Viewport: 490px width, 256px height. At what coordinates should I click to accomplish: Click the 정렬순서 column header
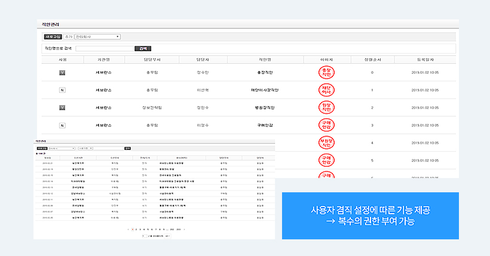tap(372, 60)
